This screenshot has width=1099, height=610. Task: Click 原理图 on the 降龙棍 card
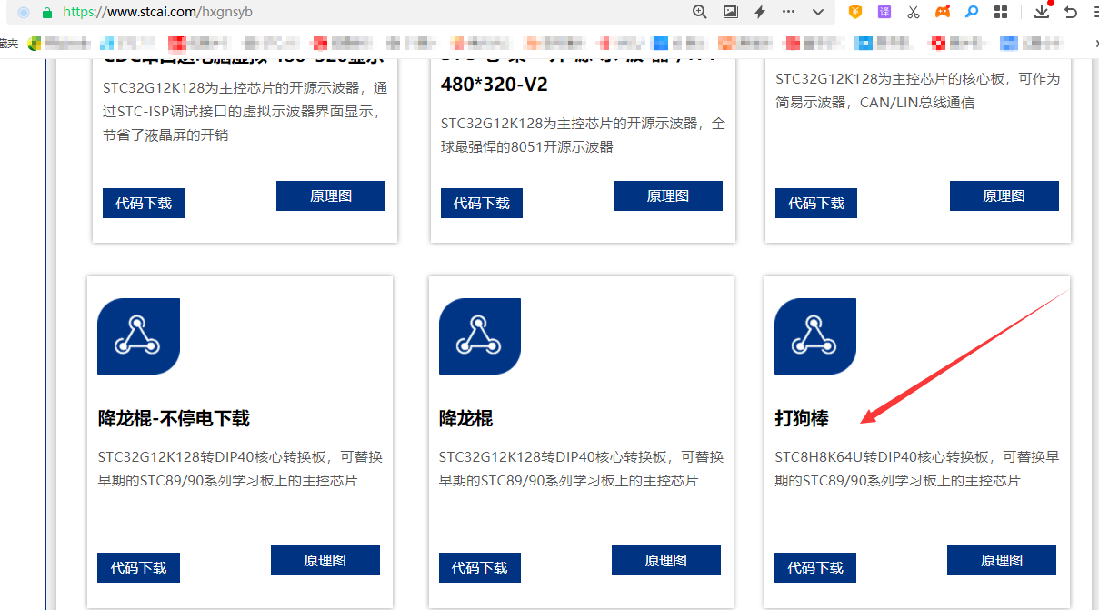pyautogui.click(x=666, y=560)
